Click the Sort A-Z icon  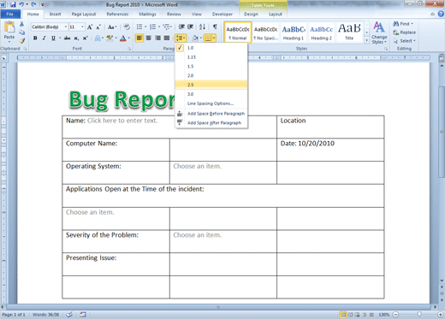coord(202,27)
